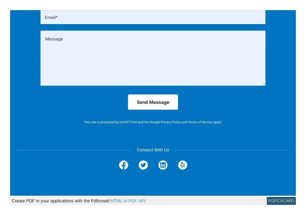This screenshot has width=306, height=216.
Task: Click the Message placeholder text
Action: (x=54, y=39)
